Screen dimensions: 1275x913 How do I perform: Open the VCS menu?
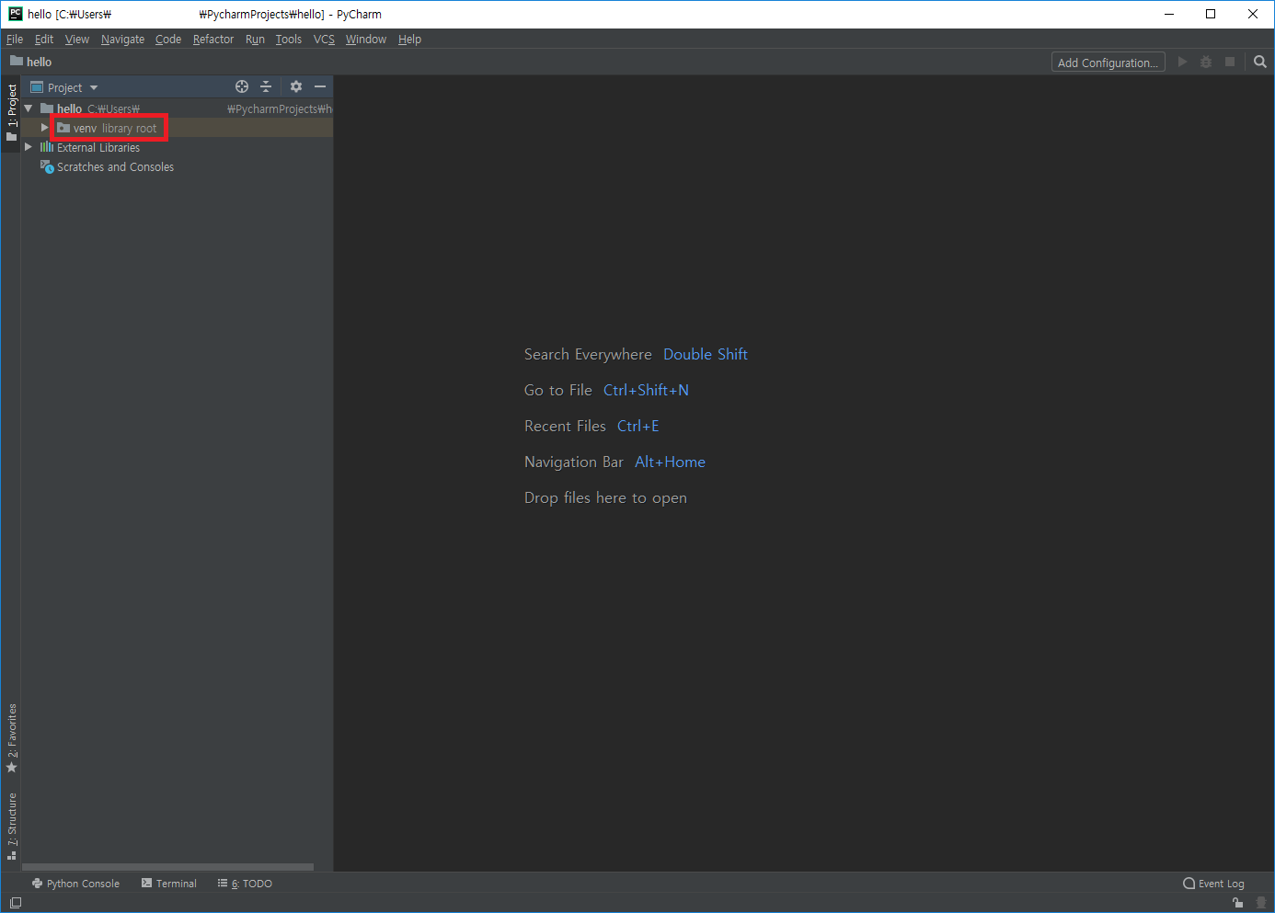[x=324, y=39]
